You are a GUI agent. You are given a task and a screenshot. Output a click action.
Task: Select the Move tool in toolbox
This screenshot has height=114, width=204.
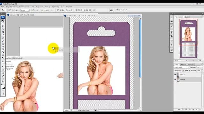click(3, 21)
